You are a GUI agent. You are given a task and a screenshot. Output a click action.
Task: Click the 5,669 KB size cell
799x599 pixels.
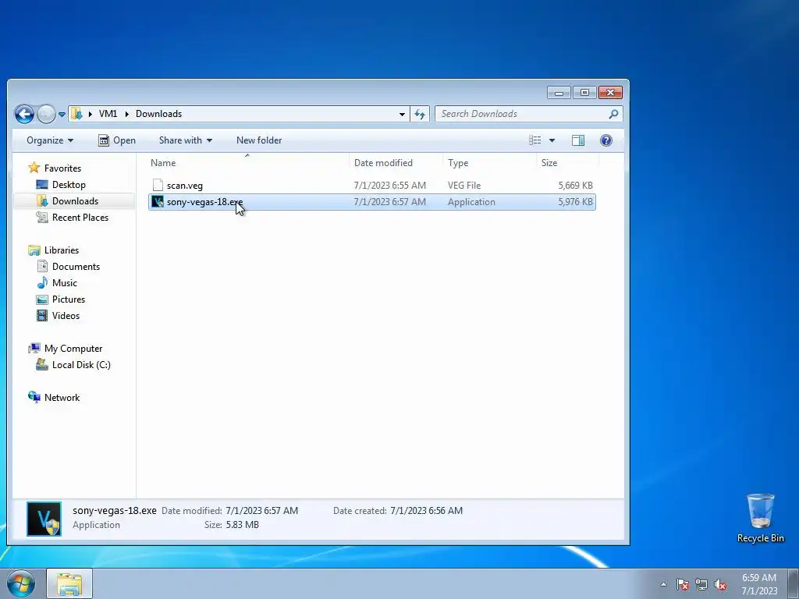[x=575, y=186]
